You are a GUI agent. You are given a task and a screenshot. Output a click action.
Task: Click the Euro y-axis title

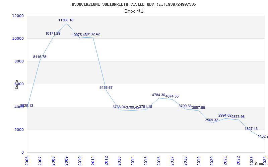[x=16, y=85]
